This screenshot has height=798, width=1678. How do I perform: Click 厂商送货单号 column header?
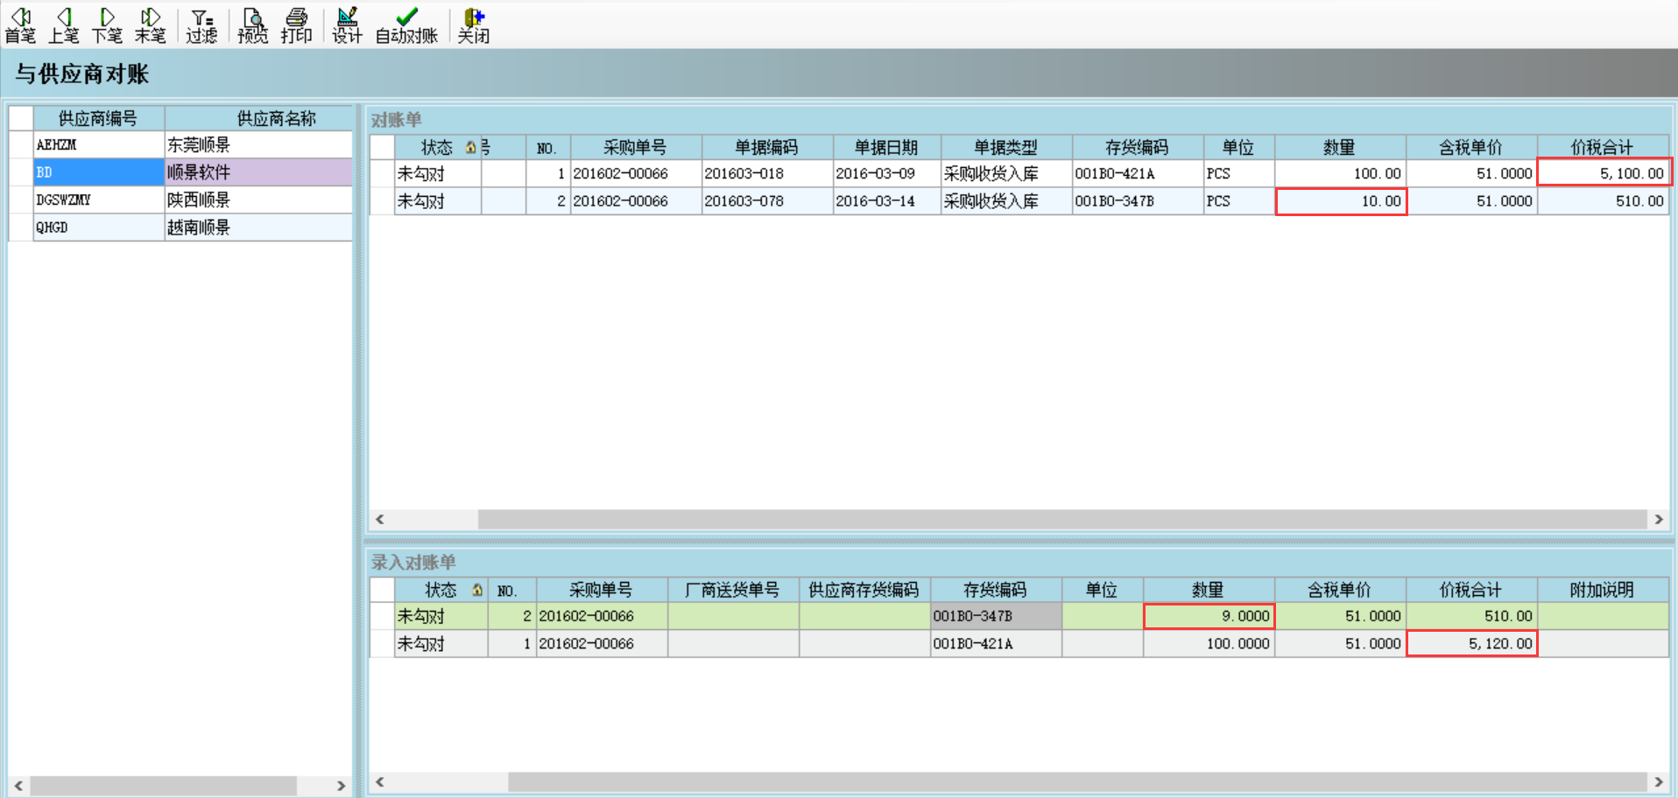(x=733, y=590)
